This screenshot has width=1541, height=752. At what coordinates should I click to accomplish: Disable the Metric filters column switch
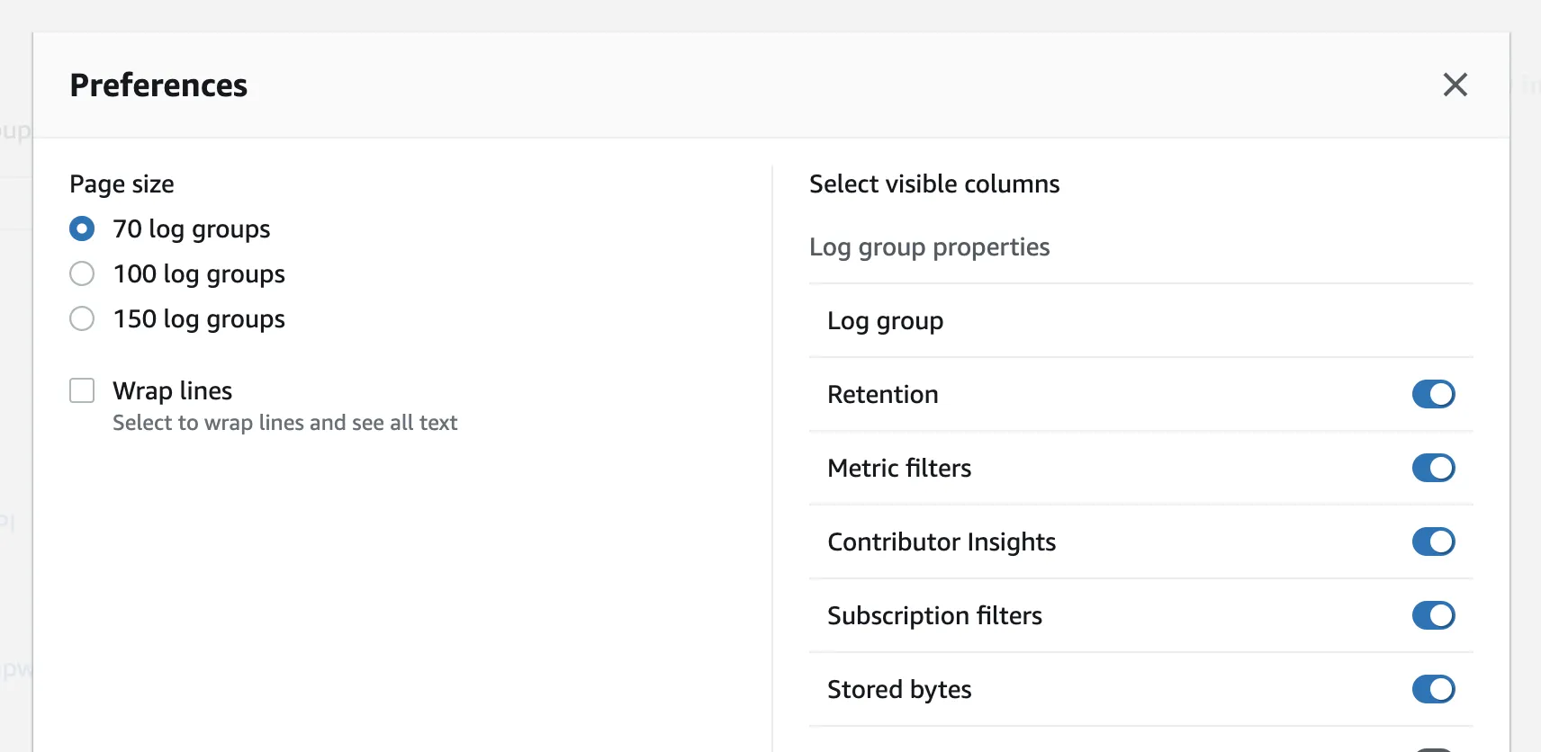point(1433,468)
